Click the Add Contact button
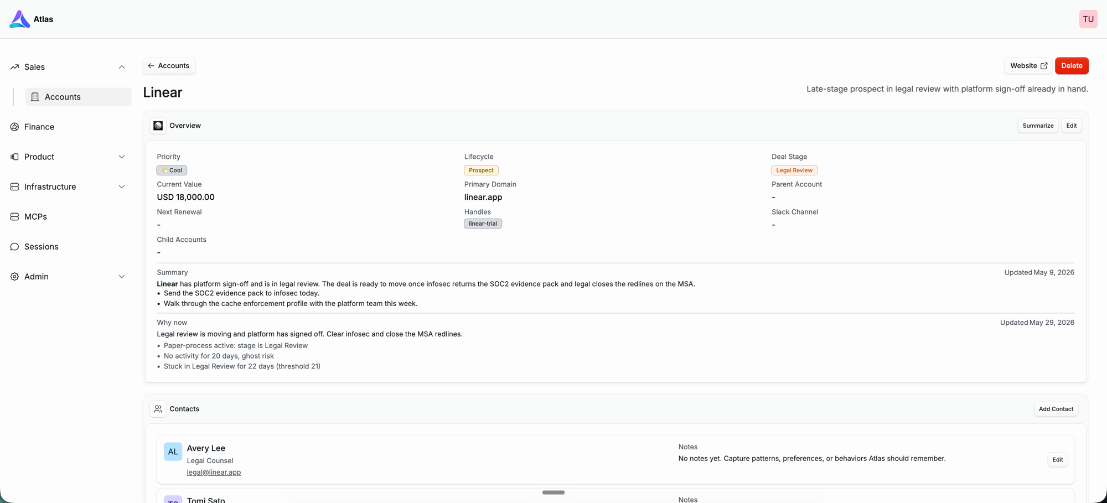1107x503 pixels. pos(1056,409)
